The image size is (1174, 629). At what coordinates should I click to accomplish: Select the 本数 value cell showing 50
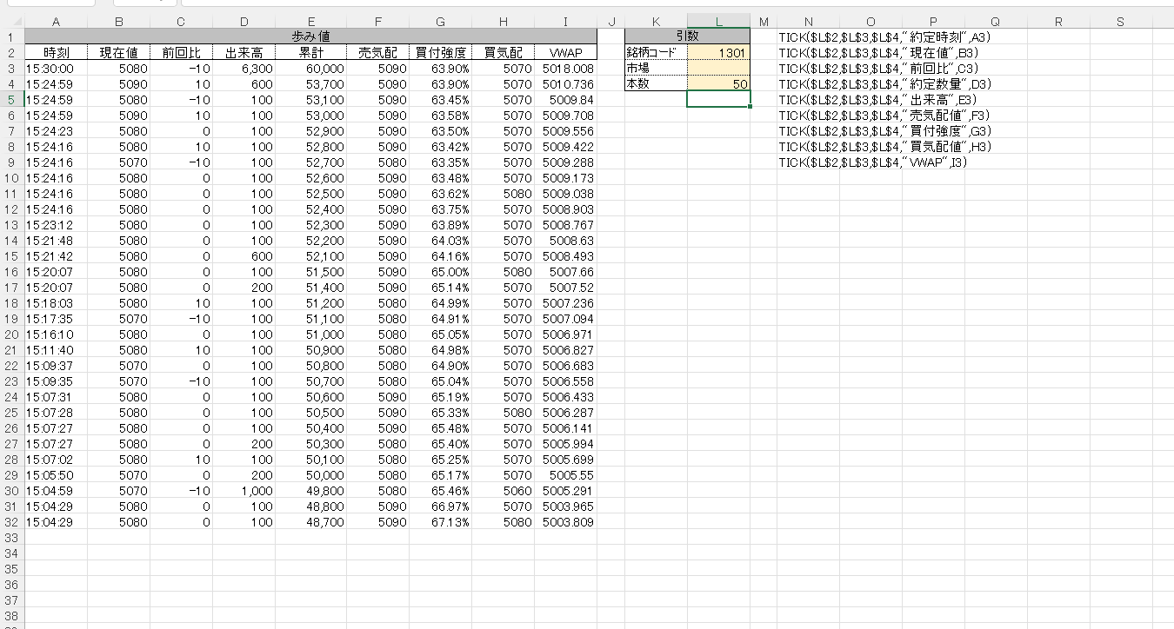tap(718, 84)
